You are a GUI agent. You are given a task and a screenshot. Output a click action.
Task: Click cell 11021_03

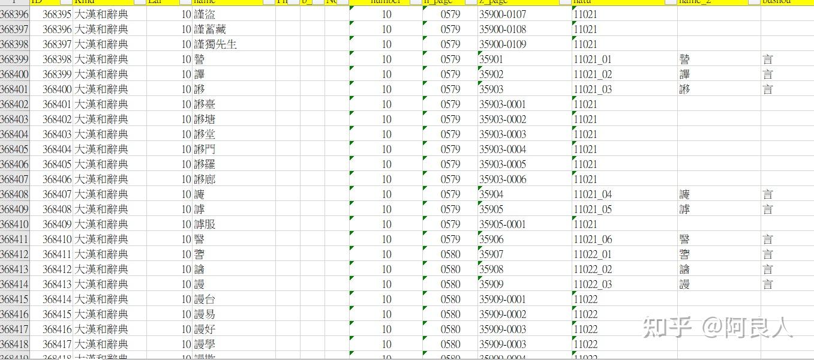624,89
